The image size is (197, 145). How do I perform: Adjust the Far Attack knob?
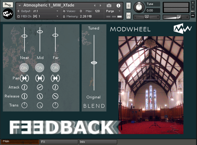pyautogui.click(x=55, y=87)
